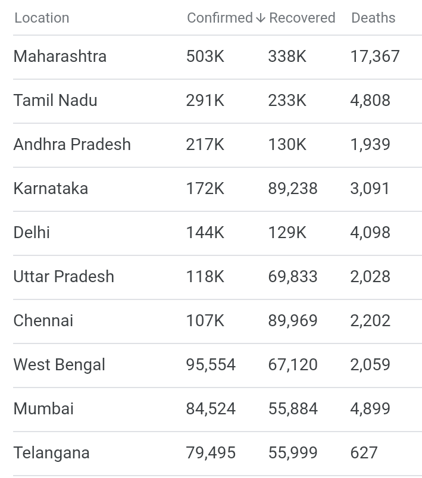Click the Chennai location entry
This screenshot has width=422, height=478.
[x=43, y=321]
